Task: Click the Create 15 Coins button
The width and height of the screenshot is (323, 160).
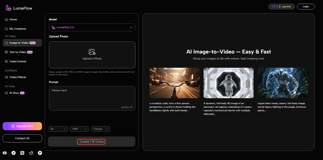Action: 91,142
